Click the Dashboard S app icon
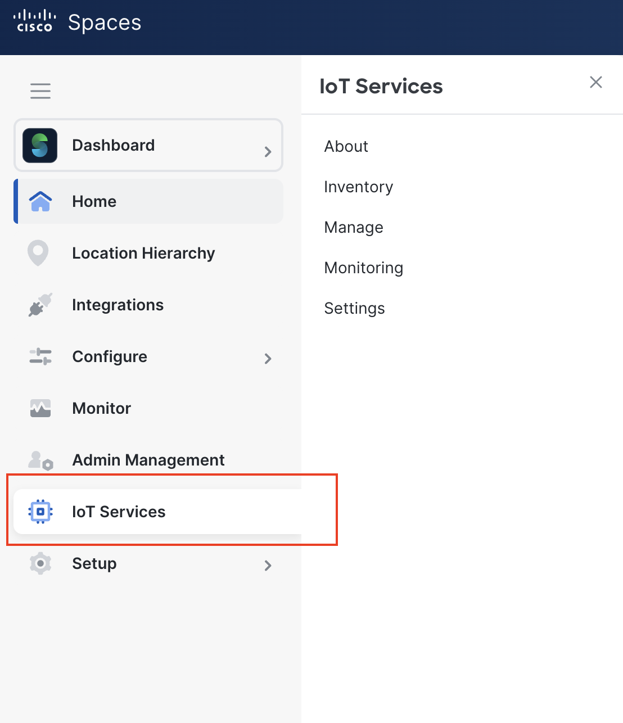 point(40,146)
